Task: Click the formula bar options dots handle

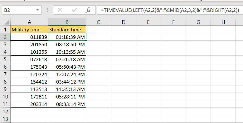Action: click(47, 10)
